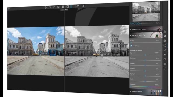
Task: Toggle Paint Filter visibility eye
Action: tap(141, 92)
